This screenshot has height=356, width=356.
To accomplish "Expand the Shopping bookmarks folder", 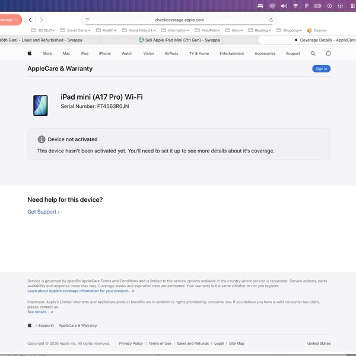I will point(289,30).
